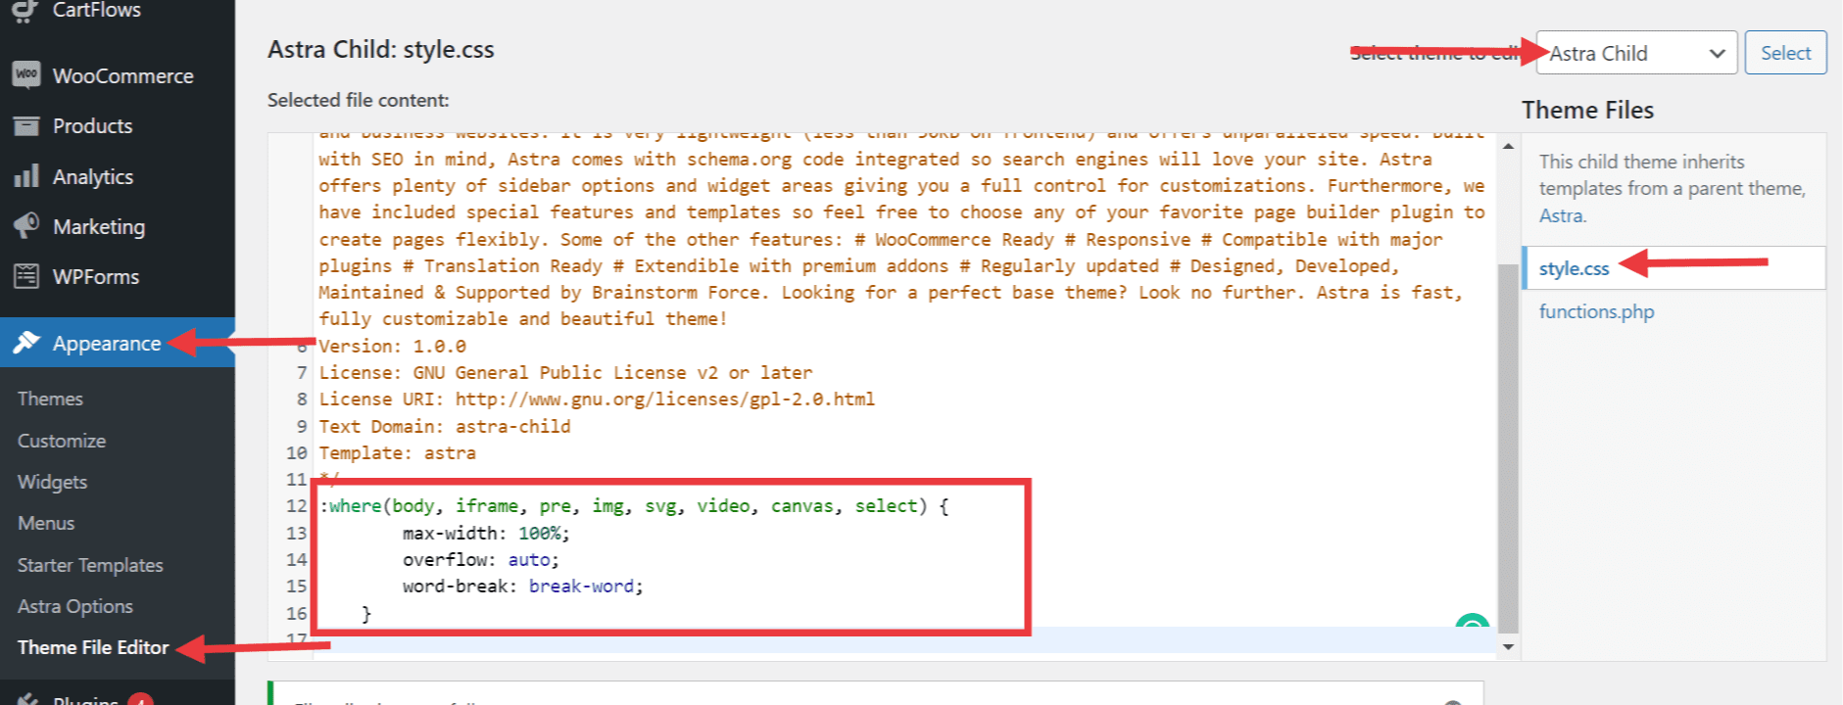This screenshot has height=705, width=1843.
Task: Click the WooCommerce woo icon
Action: 26,75
